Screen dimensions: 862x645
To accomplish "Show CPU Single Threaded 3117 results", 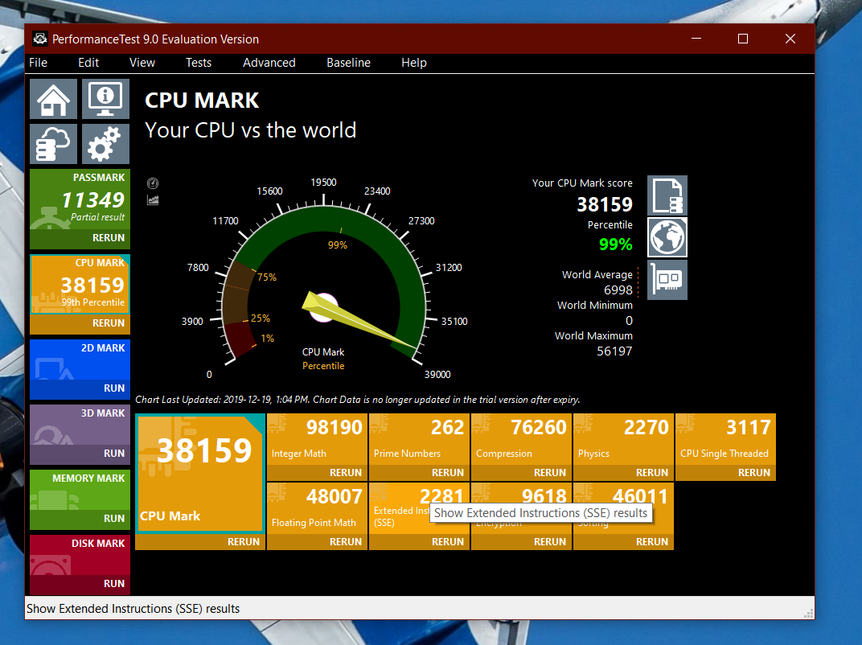I will [x=725, y=439].
